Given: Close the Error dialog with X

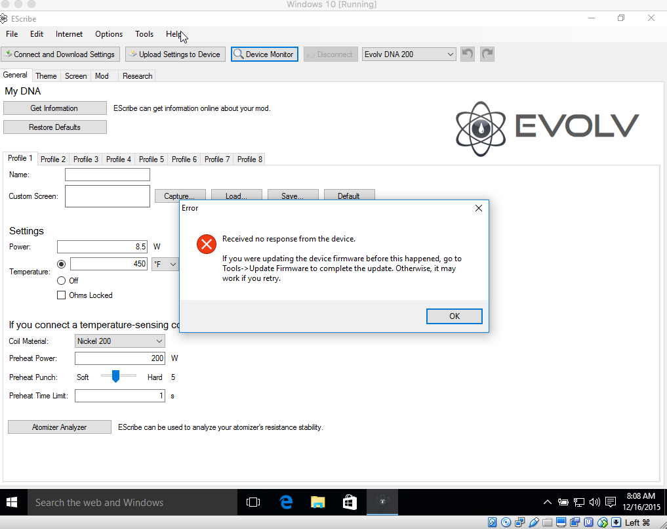Looking at the screenshot, I should coord(479,207).
